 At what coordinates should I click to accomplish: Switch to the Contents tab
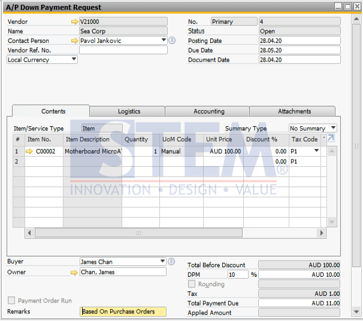(x=51, y=111)
